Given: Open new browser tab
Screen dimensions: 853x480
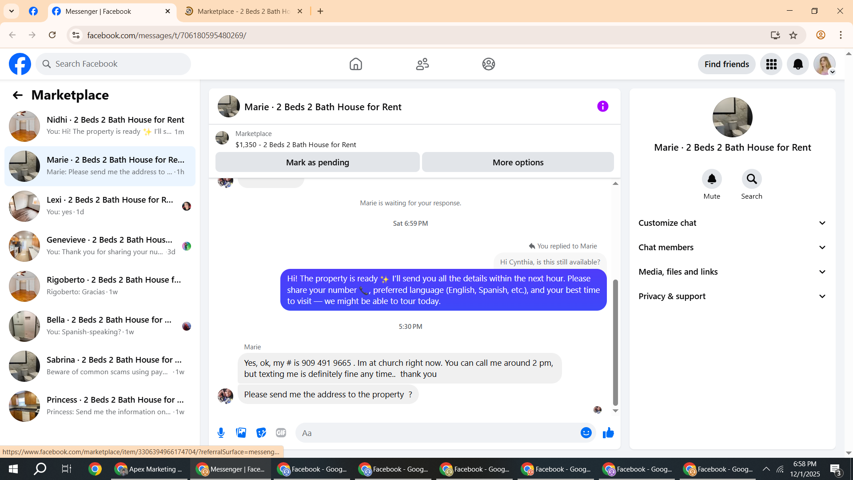Looking at the screenshot, I should point(320,12).
